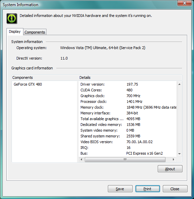
Task: Print the system information
Action: [148, 189]
